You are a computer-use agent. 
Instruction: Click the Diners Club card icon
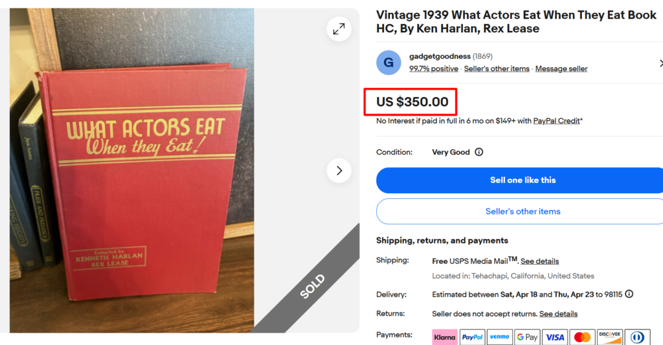(x=636, y=337)
